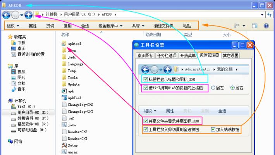
Task: Sort by the 名称 column header
Action: (x=65, y=34)
